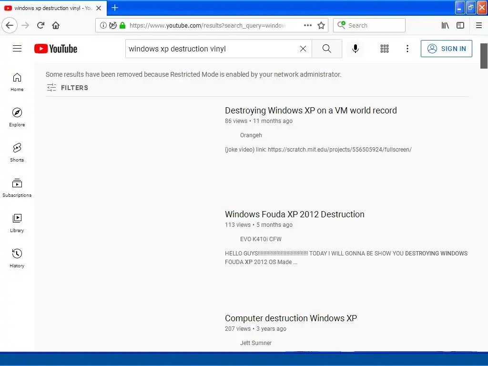Open a new browser tab
The width and height of the screenshot is (488, 366).
114,8
